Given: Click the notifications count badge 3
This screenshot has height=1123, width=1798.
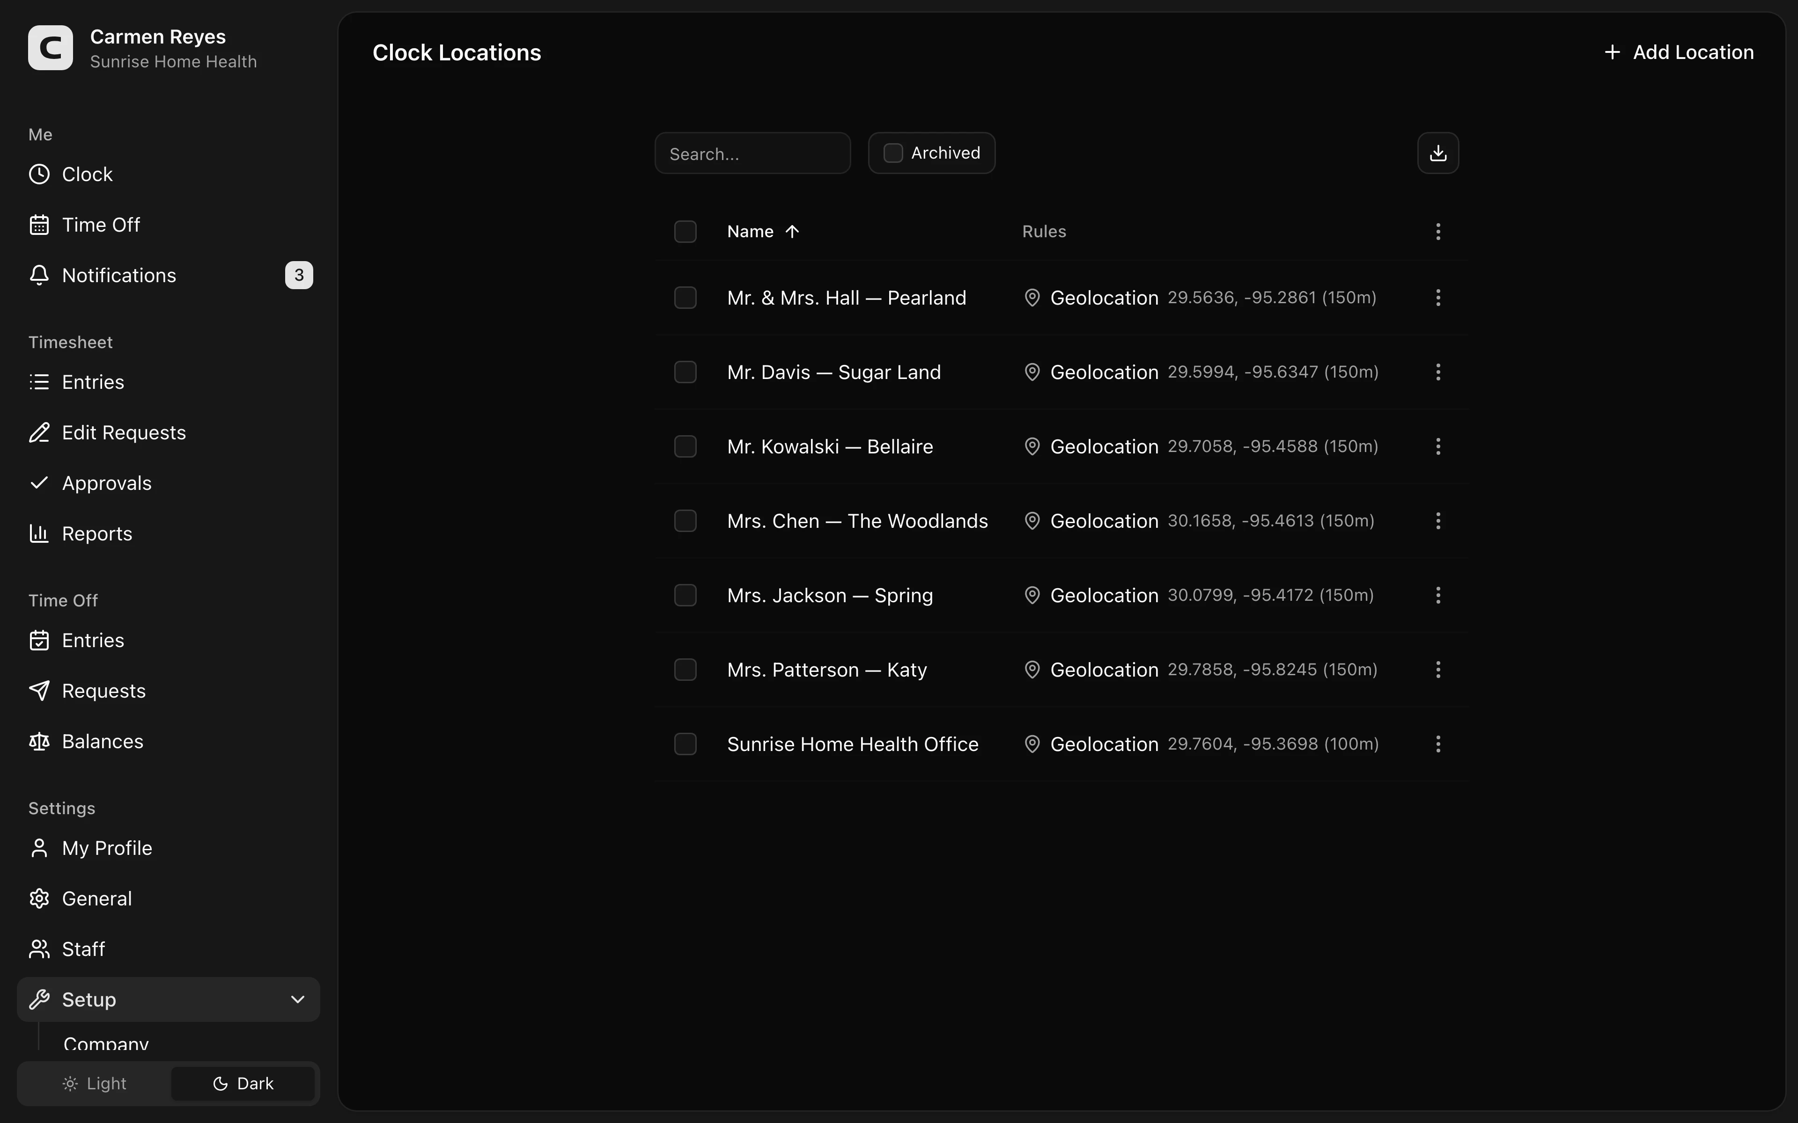Looking at the screenshot, I should (x=299, y=276).
